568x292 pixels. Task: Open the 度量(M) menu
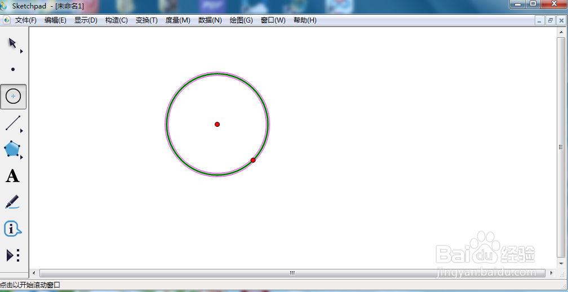point(178,20)
